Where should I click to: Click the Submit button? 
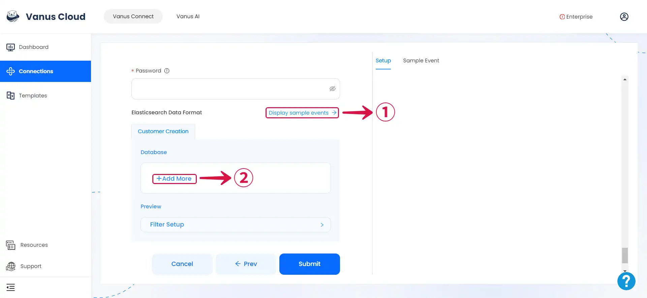coord(309,264)
